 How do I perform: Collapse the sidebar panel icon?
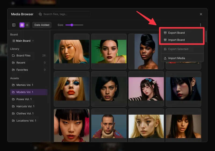click(x=14, y=25)
